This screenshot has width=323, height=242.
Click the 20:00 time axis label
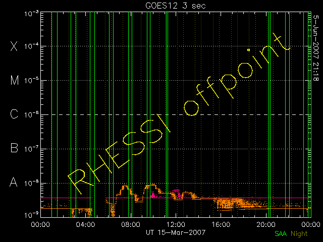(266, 224)
